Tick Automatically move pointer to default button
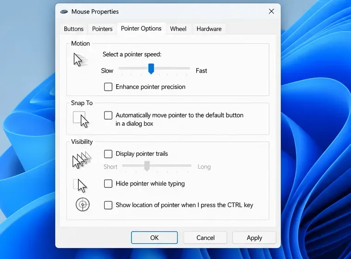351x259 pixels. tap(108, 116)
